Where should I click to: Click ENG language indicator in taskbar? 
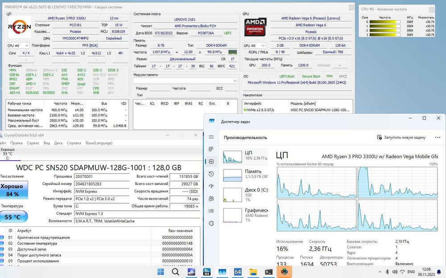pos(411,272)
